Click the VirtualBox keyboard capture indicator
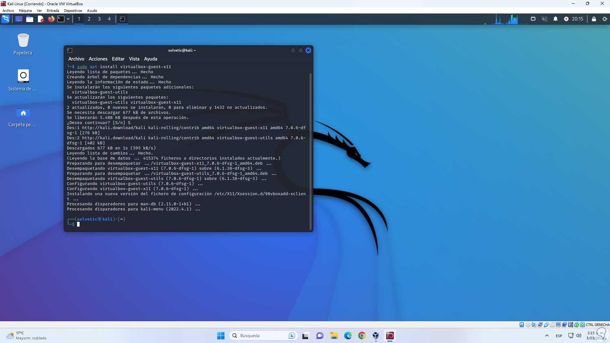This screenshot has height=343, width=610. point(582,325)
